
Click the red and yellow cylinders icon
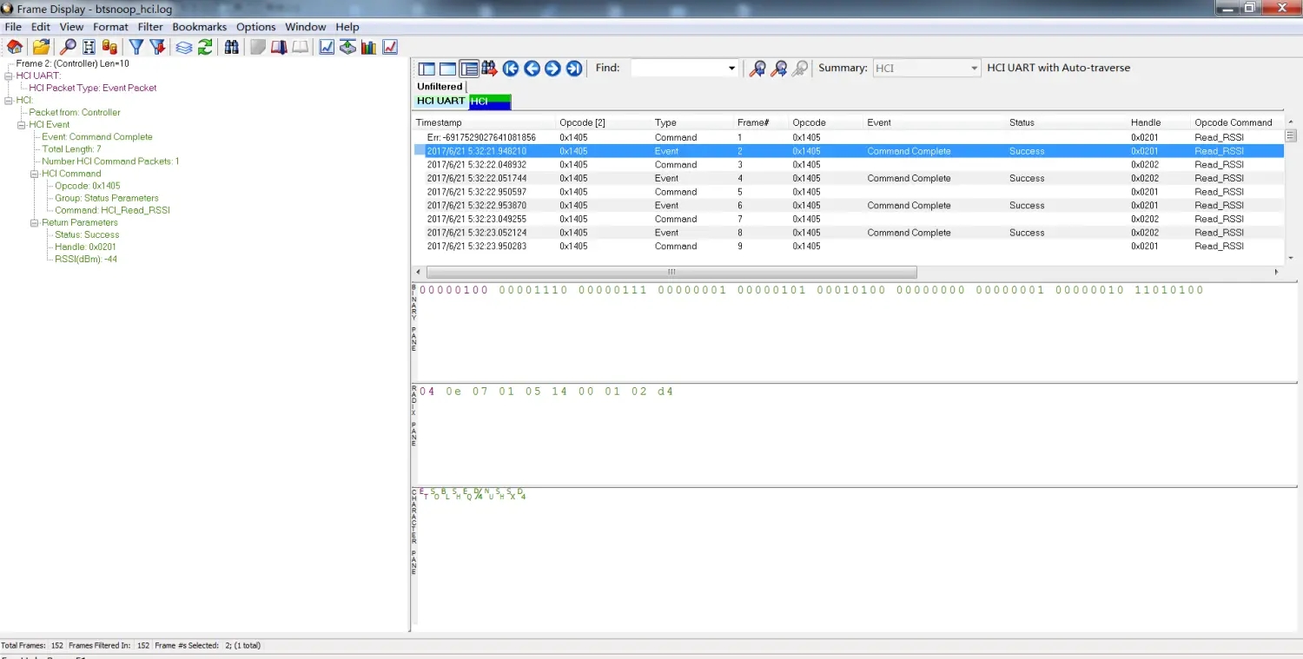coord(109,47)
